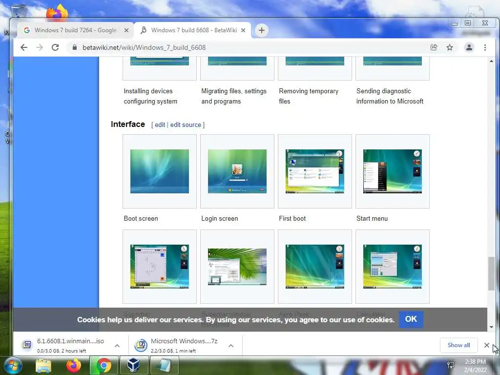Click the iso file icon in downloads bar
500x375 pixels.
(27, 345)
